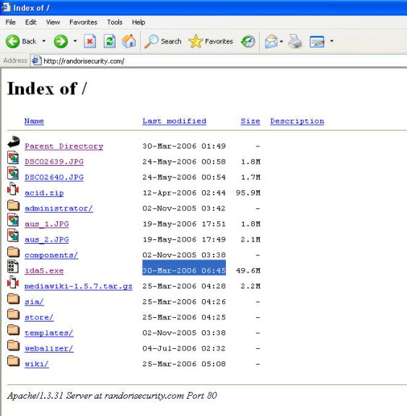Open the administrator/ directory link

[x=58, y=208]
